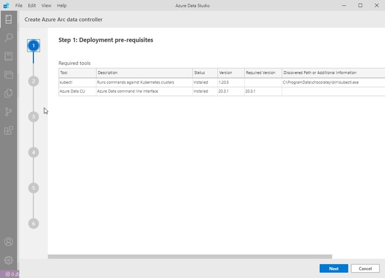
Task: Open the File menu
Action: tap(19, 6)
